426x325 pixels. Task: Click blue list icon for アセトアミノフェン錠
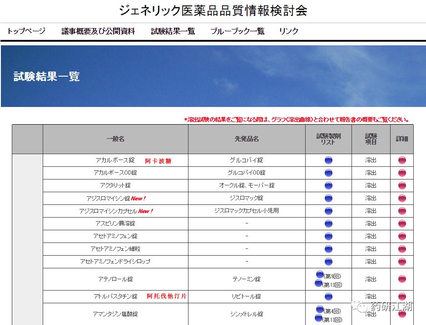pyautogui.click(x=328, y=236)
